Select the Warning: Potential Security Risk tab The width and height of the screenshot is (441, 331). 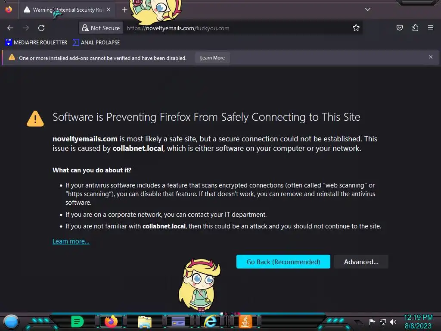[x=68, y=10]
